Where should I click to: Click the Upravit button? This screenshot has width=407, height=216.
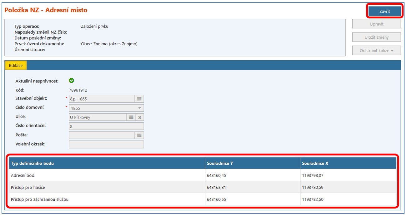click(x=376, y=24)
